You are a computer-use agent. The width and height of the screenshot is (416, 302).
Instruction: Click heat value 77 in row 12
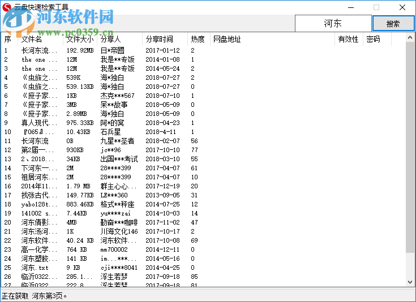point(195,150)
